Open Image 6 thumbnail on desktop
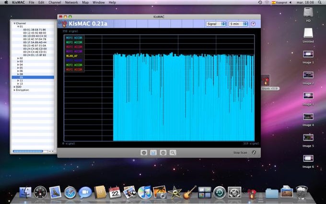 tap(308, 158)
